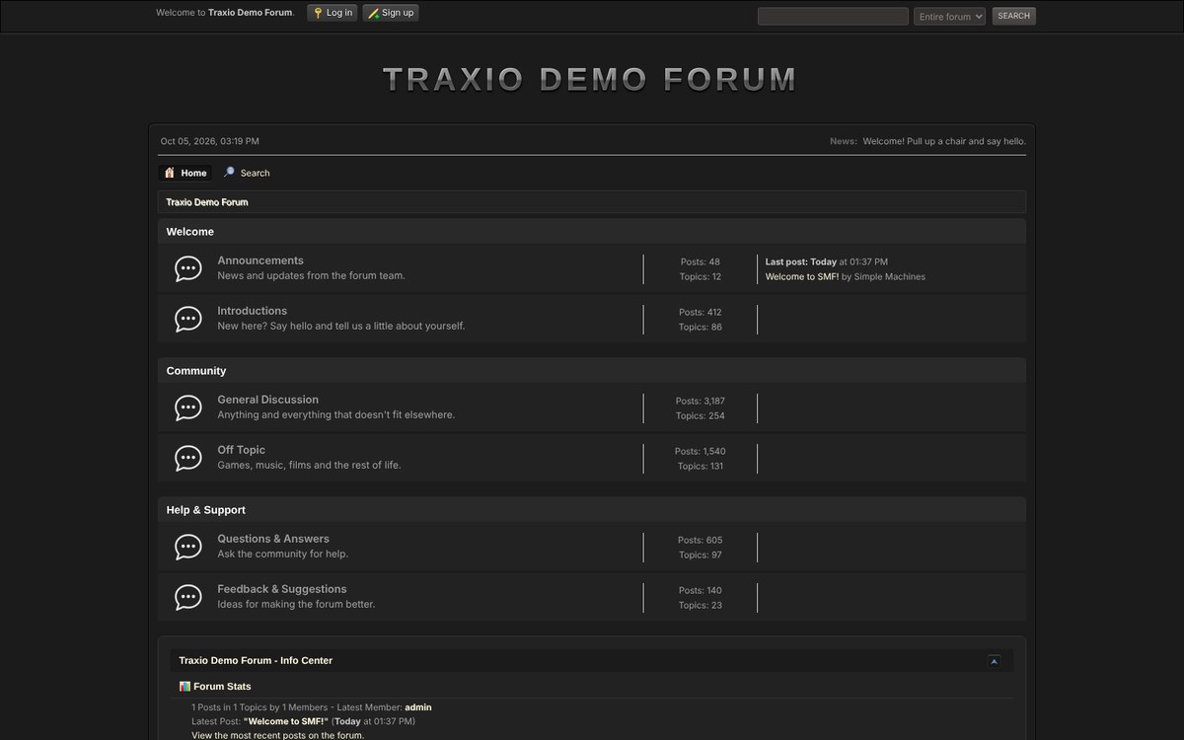Screen dimensions: 1184x740
Task: Click the Community category header
Action: pos(592,371)
